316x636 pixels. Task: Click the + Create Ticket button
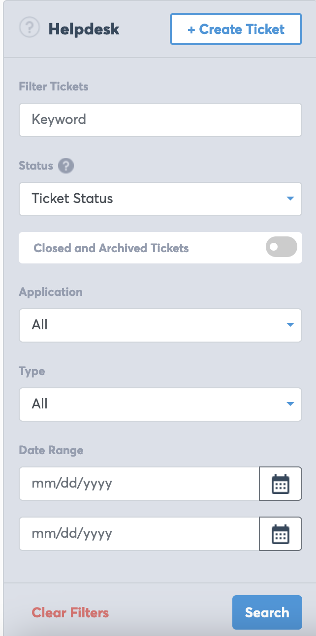(236, 29)
